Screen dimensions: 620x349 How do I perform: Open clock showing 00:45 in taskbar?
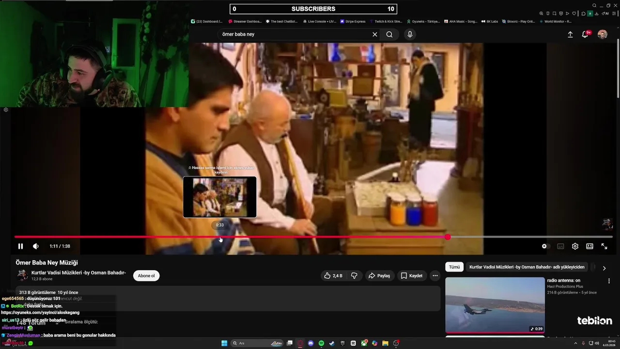609,343
